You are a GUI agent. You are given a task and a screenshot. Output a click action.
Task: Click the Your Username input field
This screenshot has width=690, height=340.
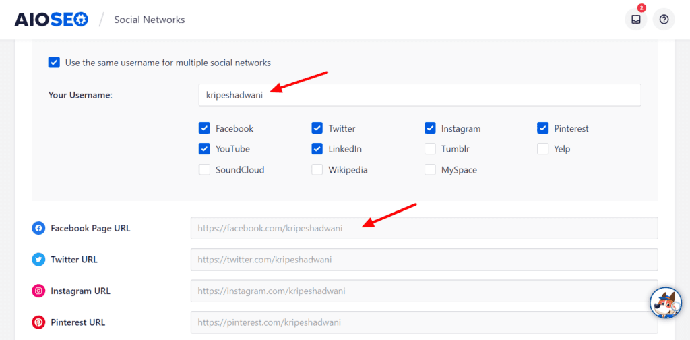pos(420,95)
